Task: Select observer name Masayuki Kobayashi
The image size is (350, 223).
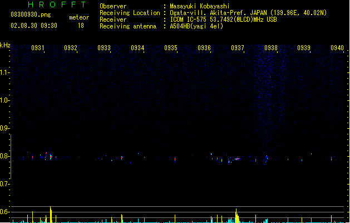Action: (x=200, y=6)
